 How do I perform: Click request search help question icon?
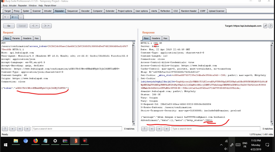point(5,129)
